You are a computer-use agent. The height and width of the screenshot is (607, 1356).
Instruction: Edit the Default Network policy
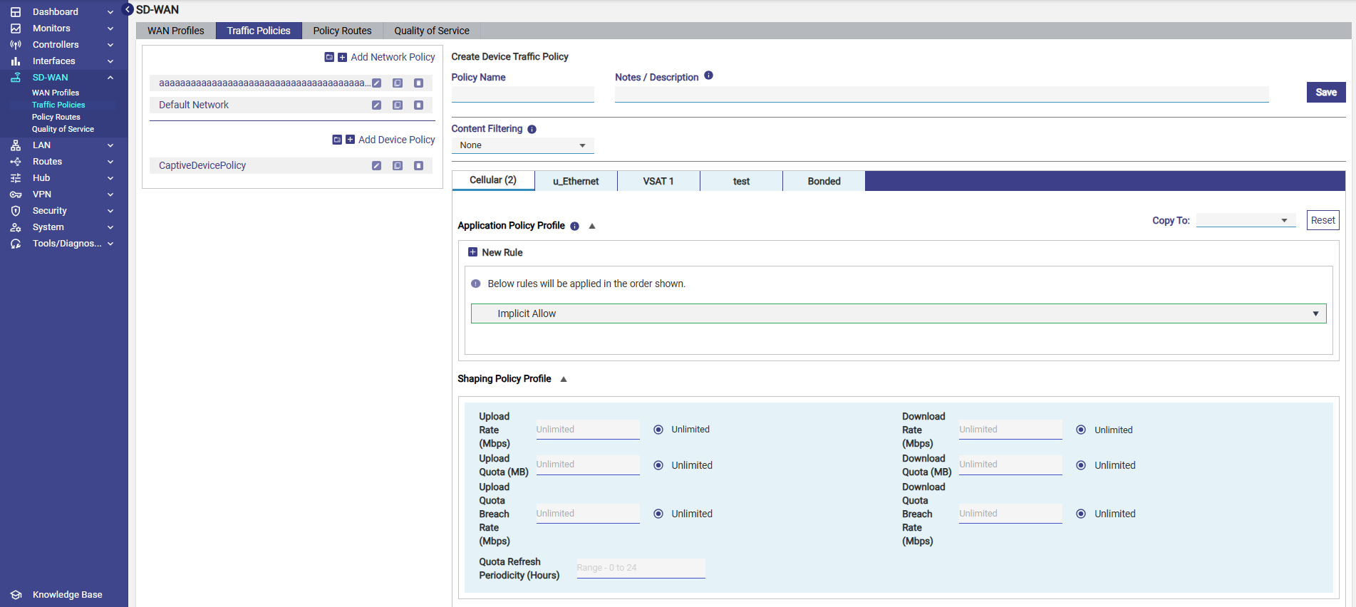[376, 105]
